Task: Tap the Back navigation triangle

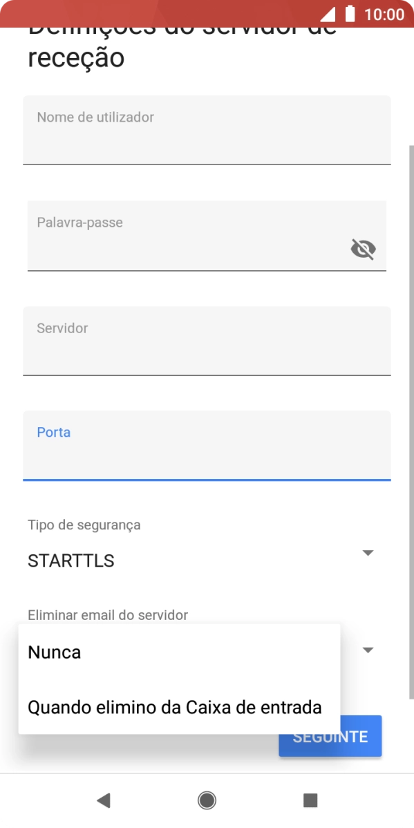Action: click(104, 800)
